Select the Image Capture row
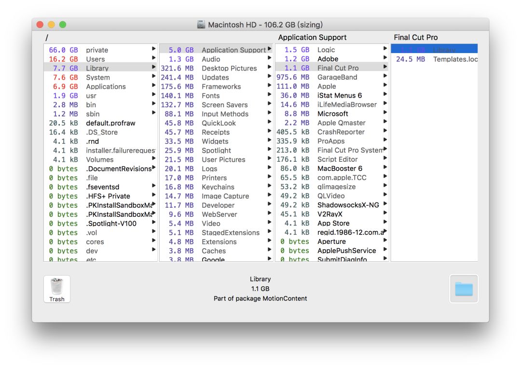Image resolution: width=521 pixels, height=368 pixels. pyautogui.click(x=216, y=196)
